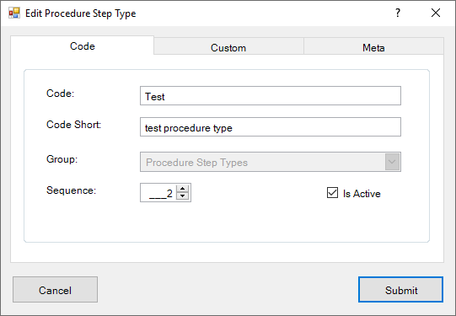Cancel the procedure step type edits

point(55,290)
